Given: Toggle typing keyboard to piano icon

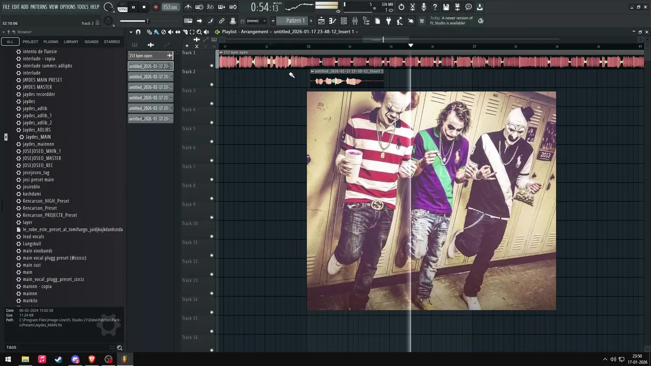Looking at the screenshot, I should 188,21.
